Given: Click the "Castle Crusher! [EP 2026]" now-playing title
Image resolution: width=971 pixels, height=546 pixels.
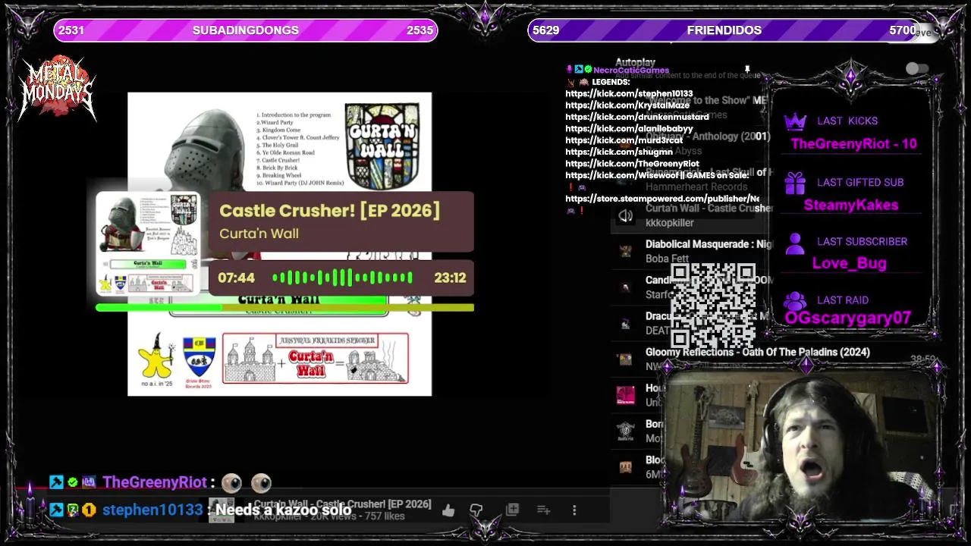Looking at the screenshot, I should coord(330,211).
